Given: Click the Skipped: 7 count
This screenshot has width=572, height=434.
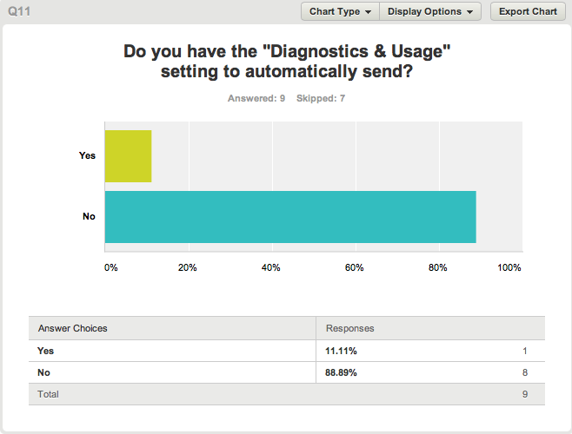Looking at the screenshot, I should (321, 98).
